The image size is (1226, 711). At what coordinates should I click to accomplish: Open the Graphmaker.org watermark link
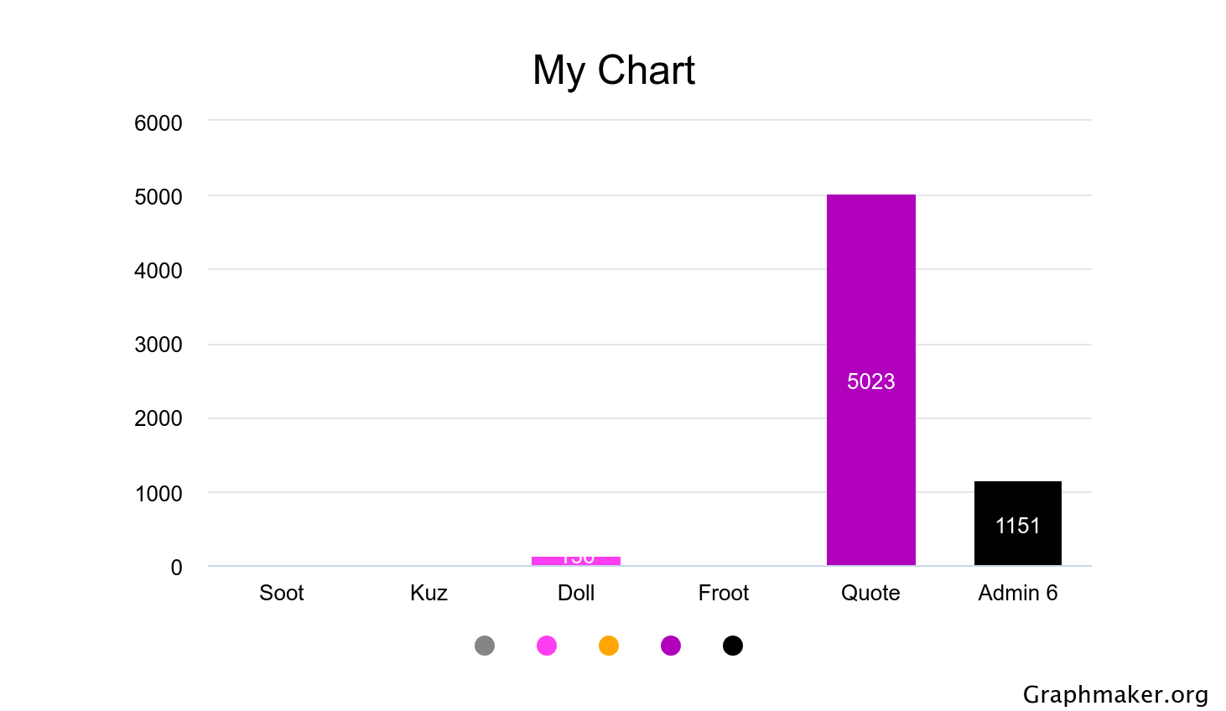(1115, 694)
